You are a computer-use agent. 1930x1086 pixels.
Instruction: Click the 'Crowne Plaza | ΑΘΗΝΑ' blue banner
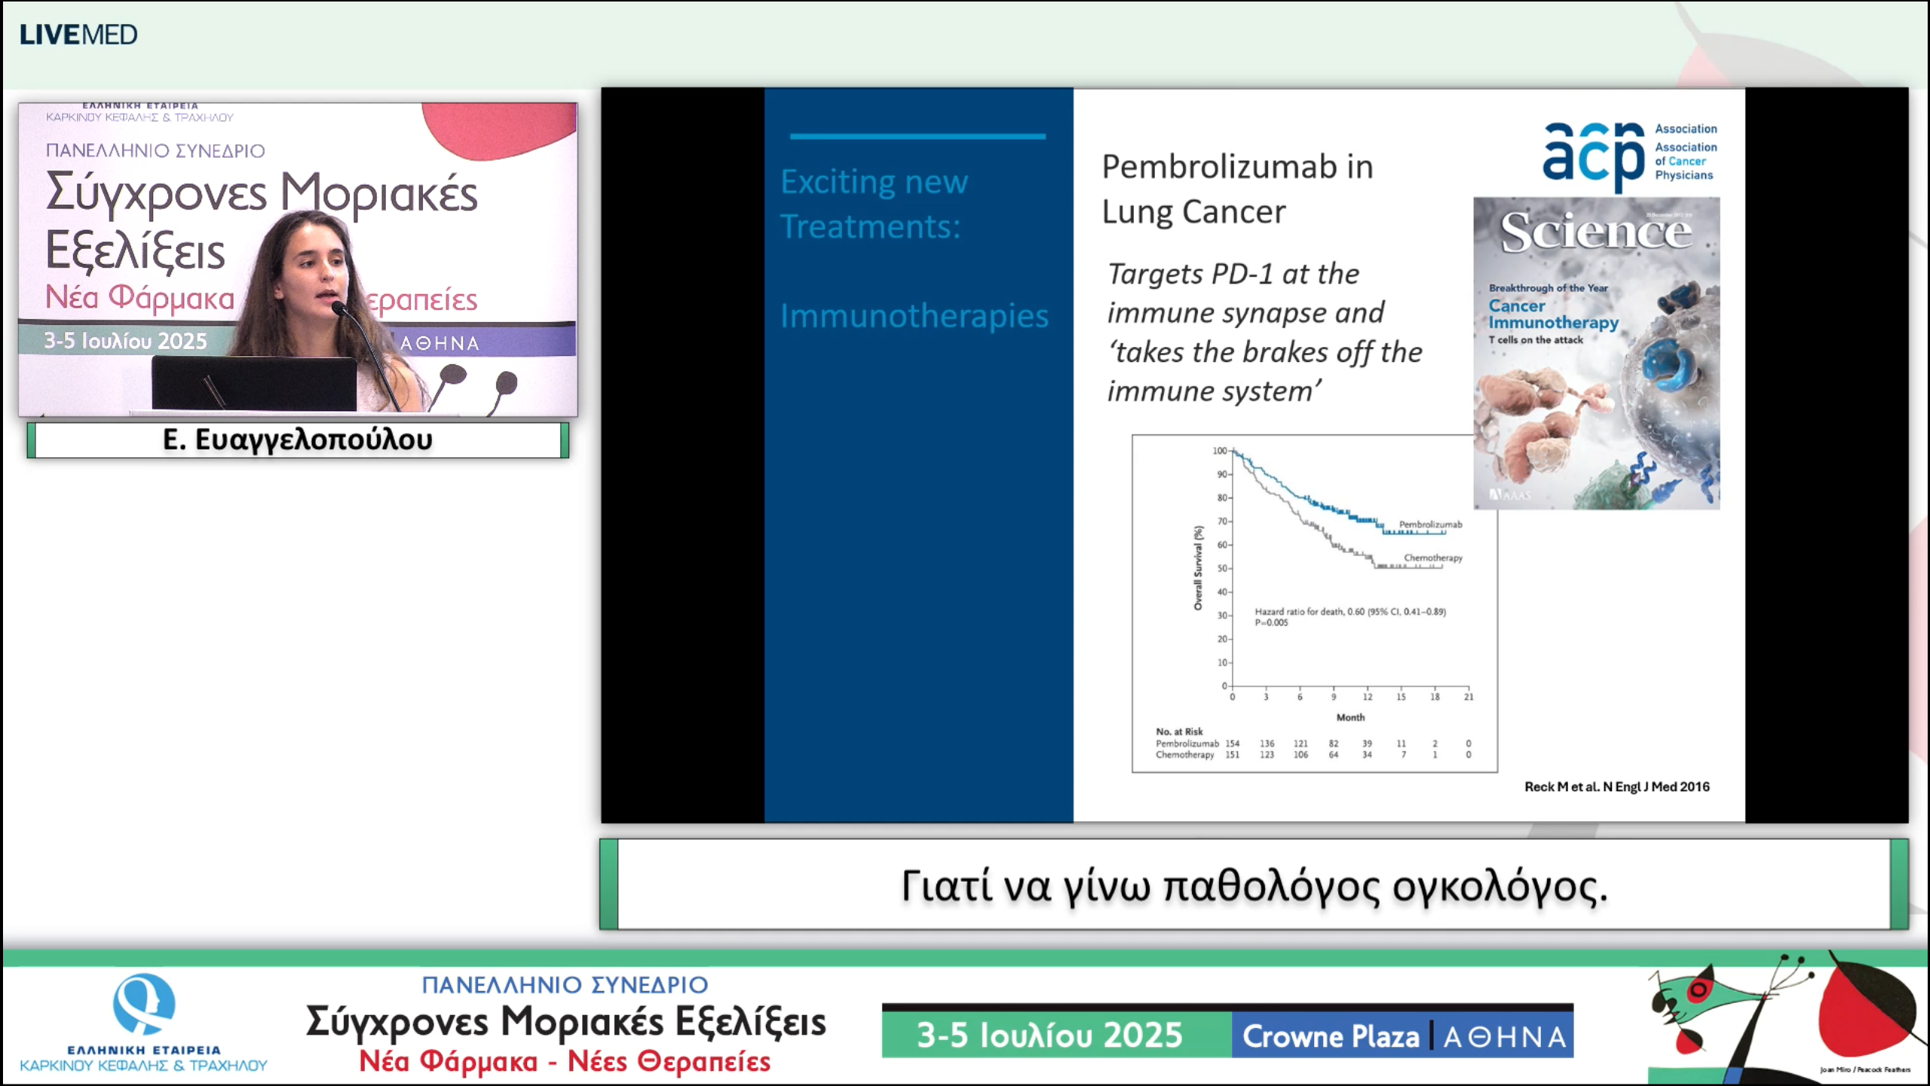tap(1404, 1036)
